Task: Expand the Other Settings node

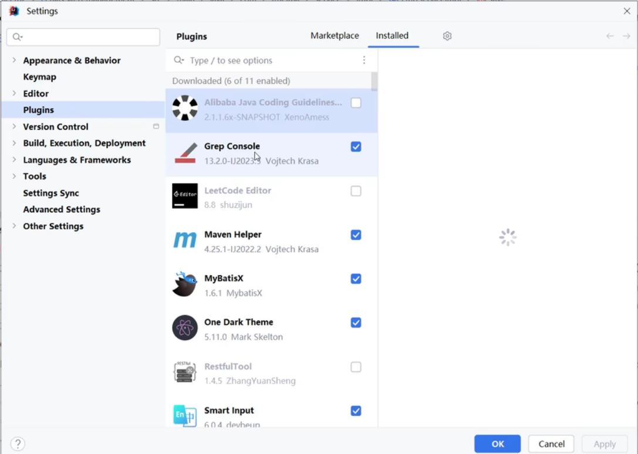Action: [14, 226]
